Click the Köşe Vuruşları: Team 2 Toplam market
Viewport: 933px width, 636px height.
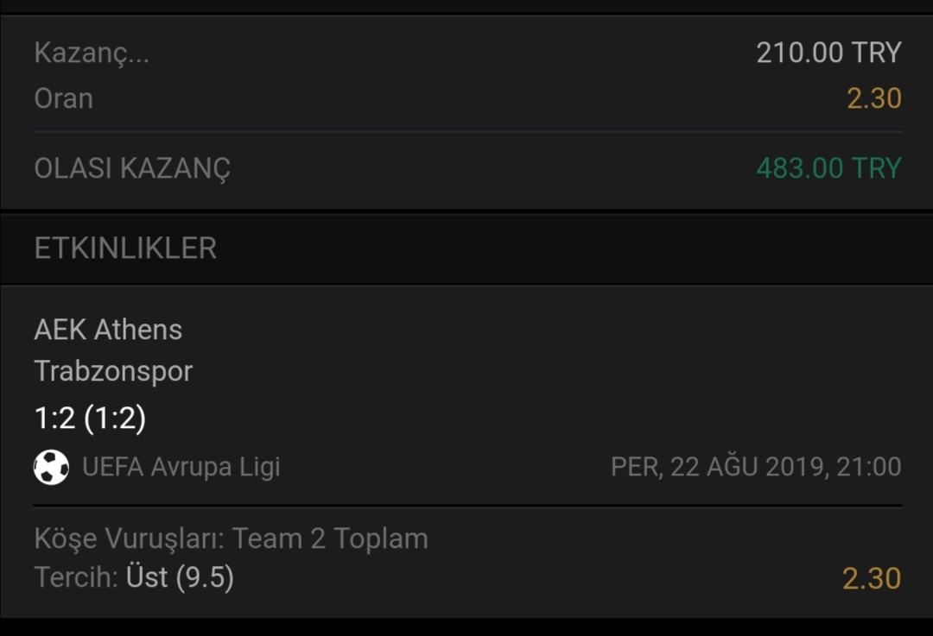(x=232, y=539)
